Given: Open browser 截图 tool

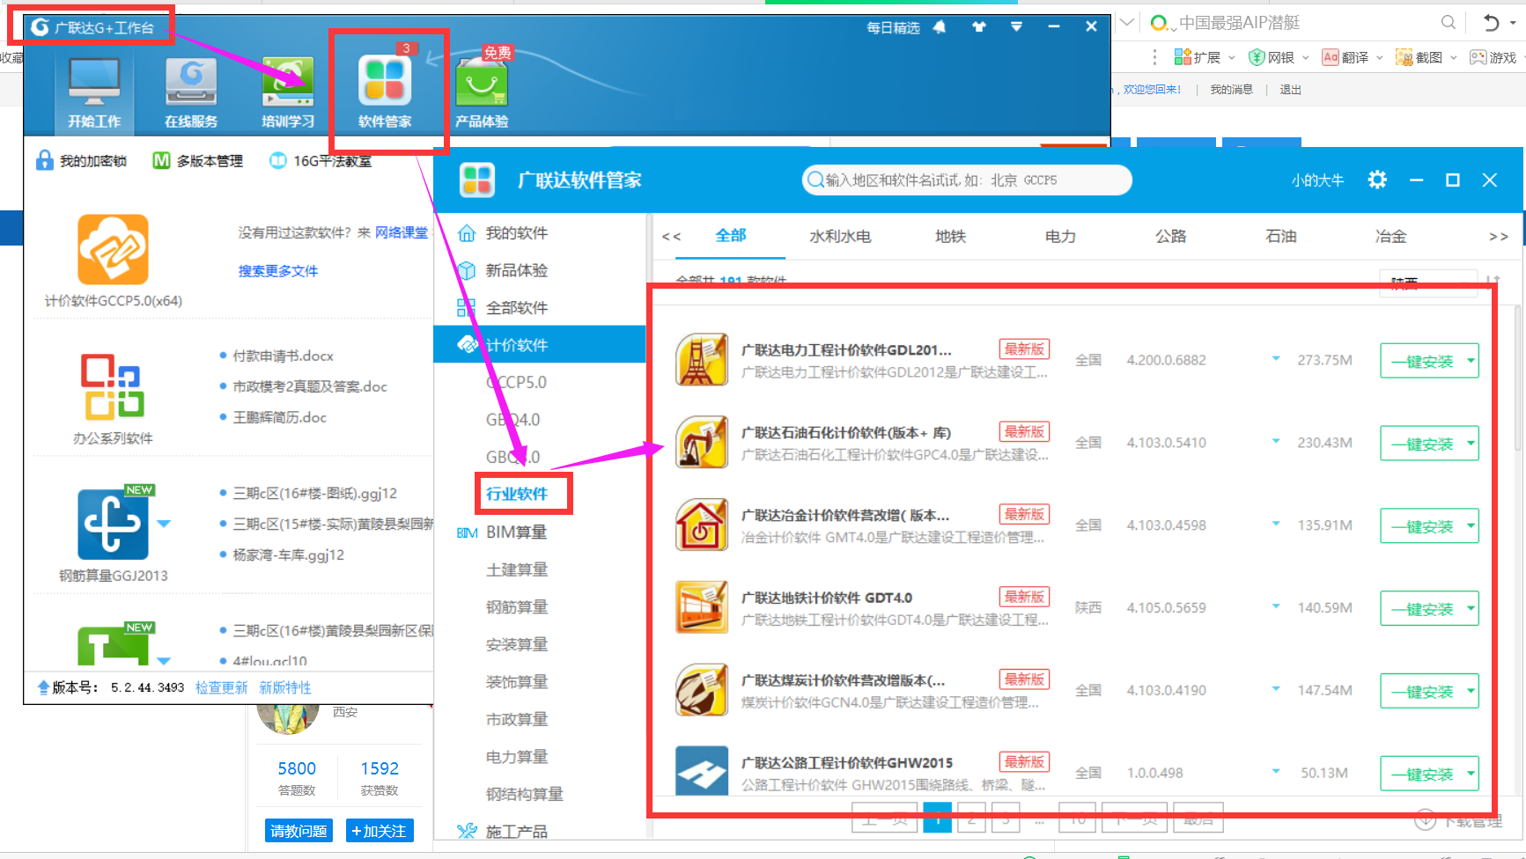Looking at the screenshot, I should click(1419, 57).
